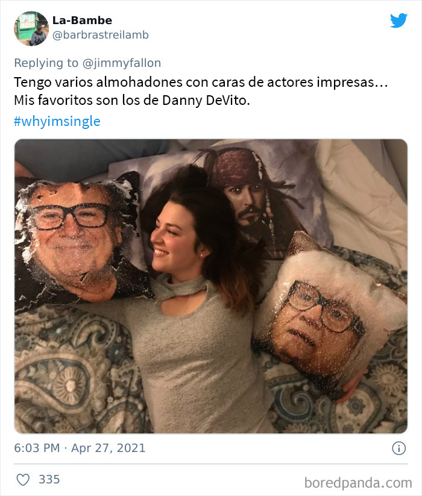
Task: Visit the @barbrastreilamb handle
Action: click(100, 35)
